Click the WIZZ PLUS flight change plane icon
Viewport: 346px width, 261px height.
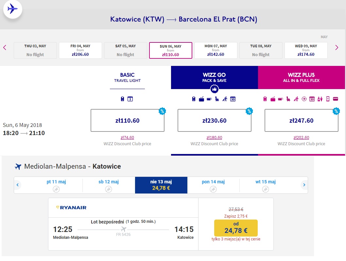[304, 99]
